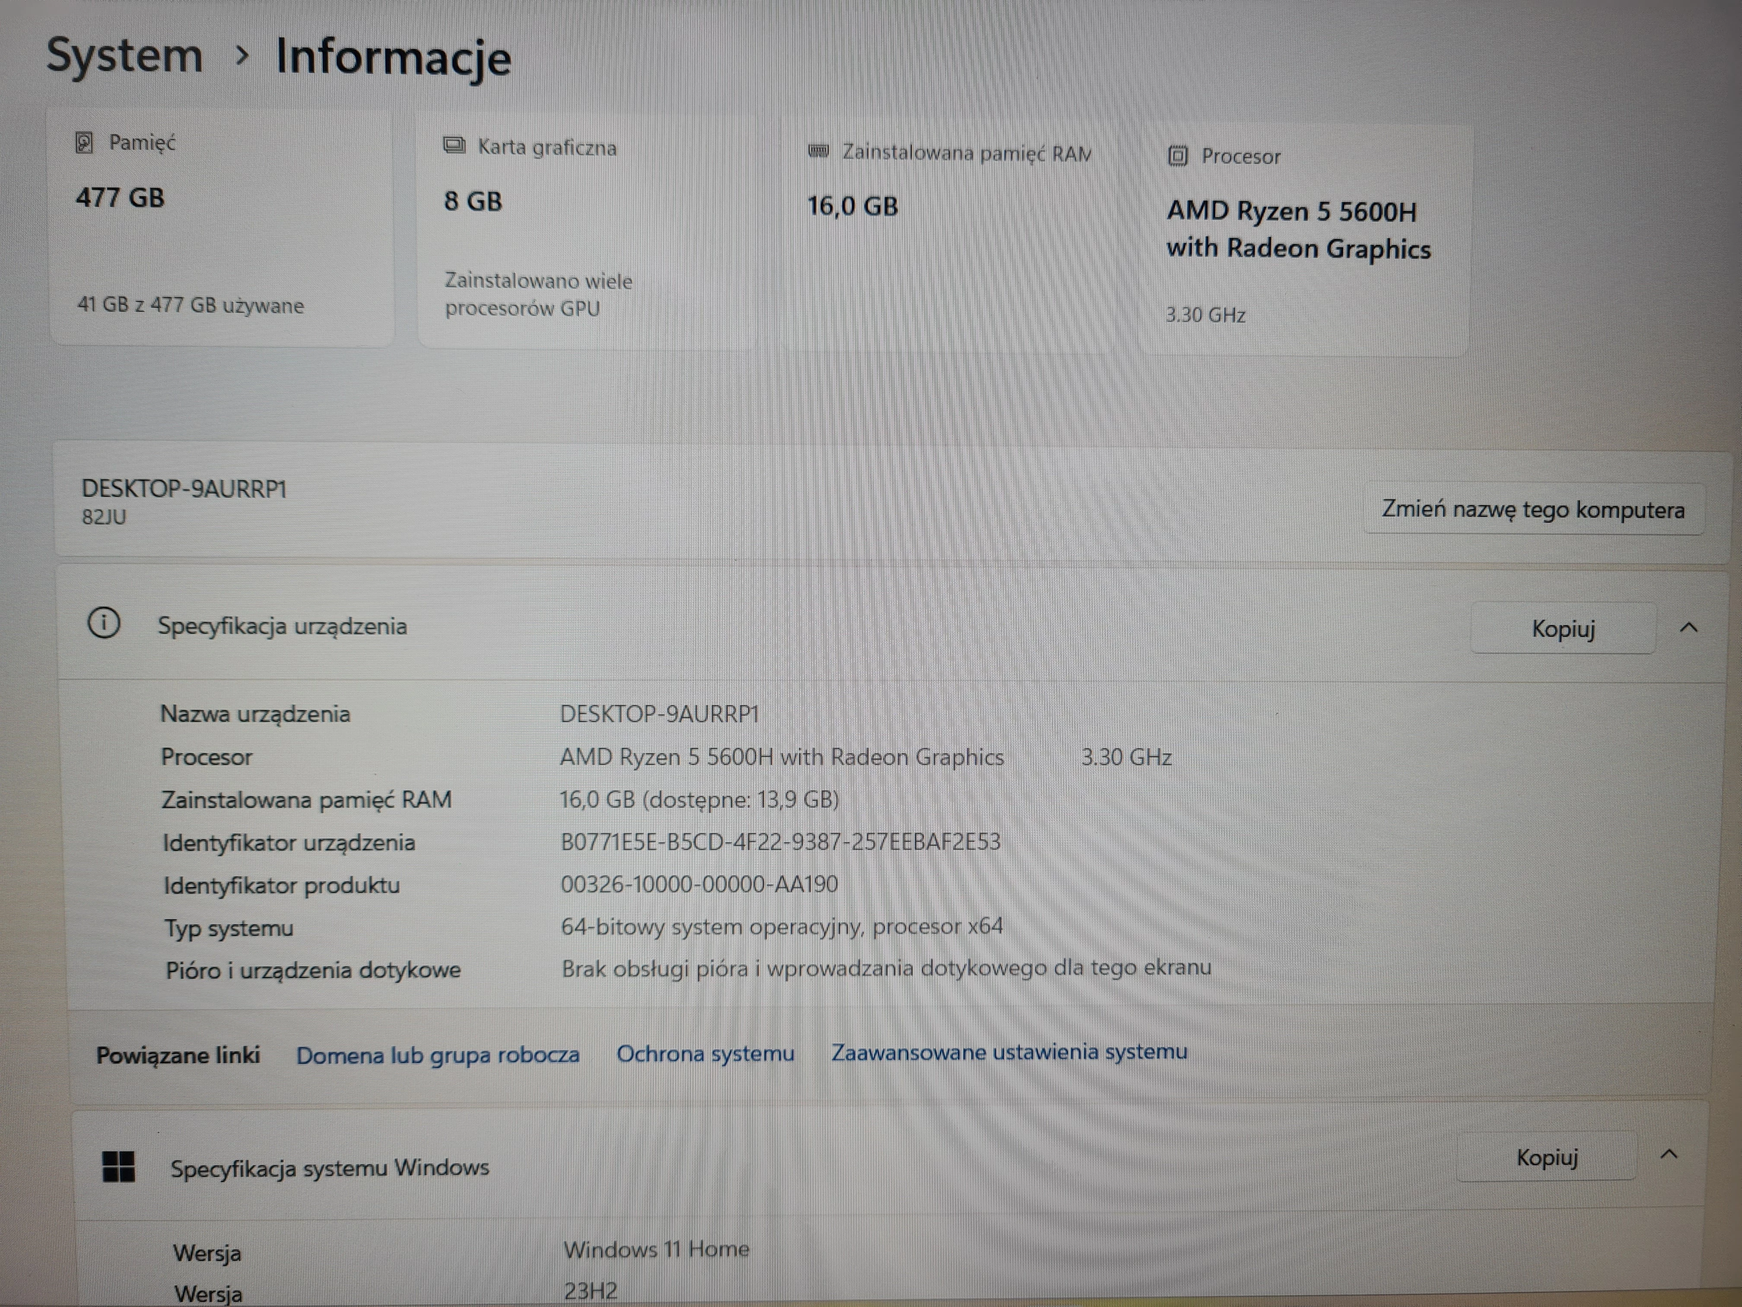Select '16,0 GB (dostępne: 13,9 GB)' value
The width and height of the screenshot is (1742, 1307).
tap(699, 800)
